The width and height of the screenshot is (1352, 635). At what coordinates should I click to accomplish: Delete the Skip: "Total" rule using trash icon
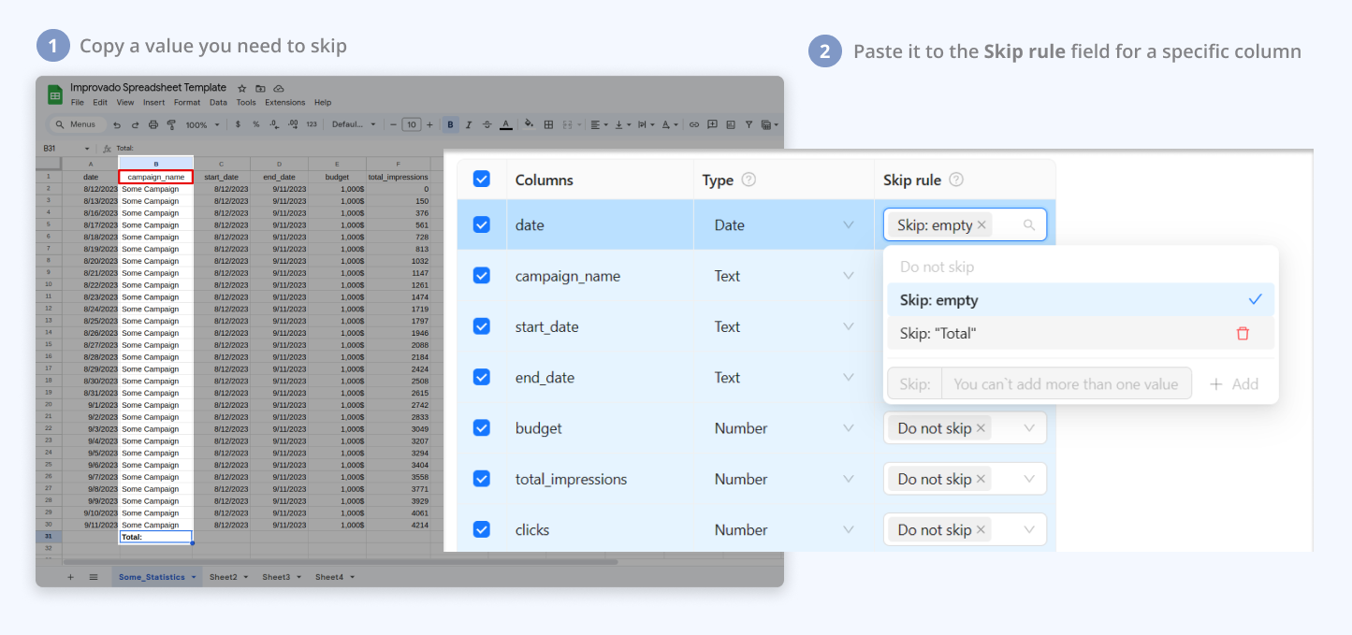tap(1243, 334)
